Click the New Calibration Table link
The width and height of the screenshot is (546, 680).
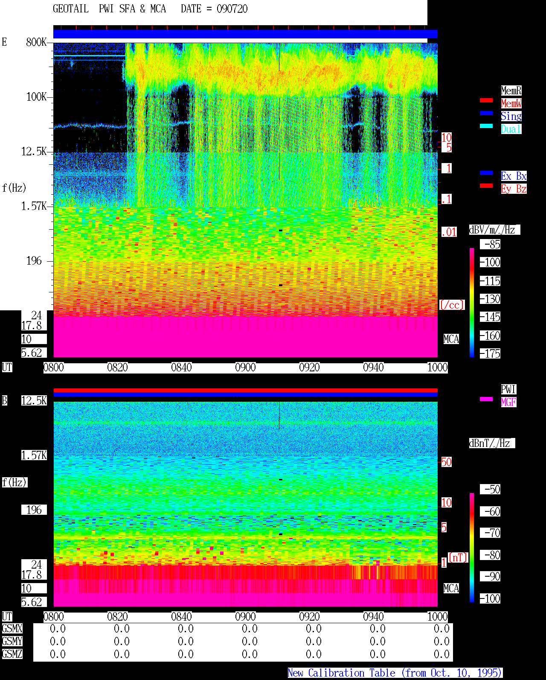[x=395, y=673]
